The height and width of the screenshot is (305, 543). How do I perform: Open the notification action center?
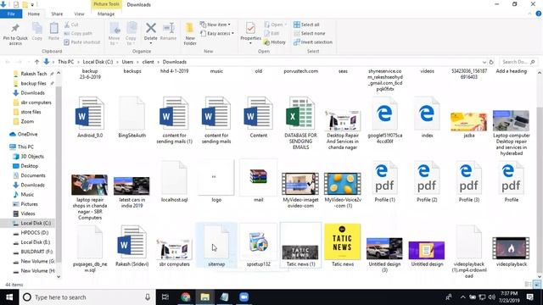click(x=529, y=297)
